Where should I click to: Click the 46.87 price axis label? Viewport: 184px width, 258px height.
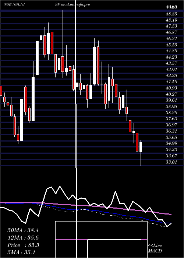[x=171, y=32]
